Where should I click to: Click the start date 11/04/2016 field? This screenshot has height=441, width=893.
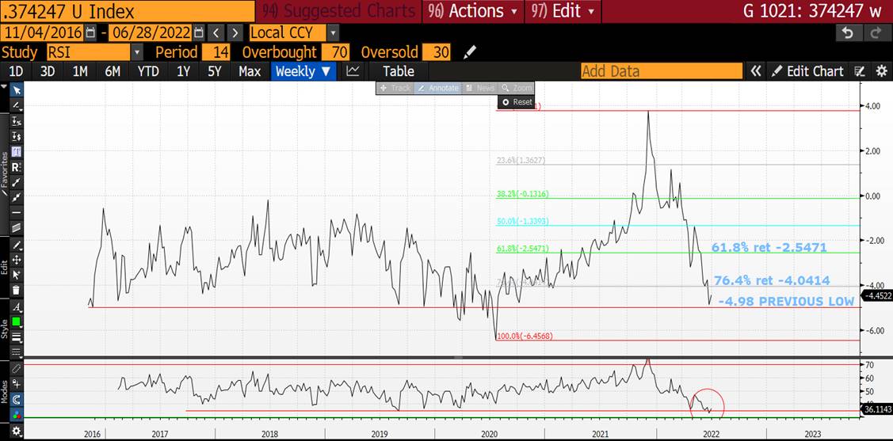(41, 32)
